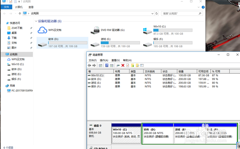The height and width of the screenshot is (149, 240).
Task: Go up one level in explorer
Action: [20, 14]
